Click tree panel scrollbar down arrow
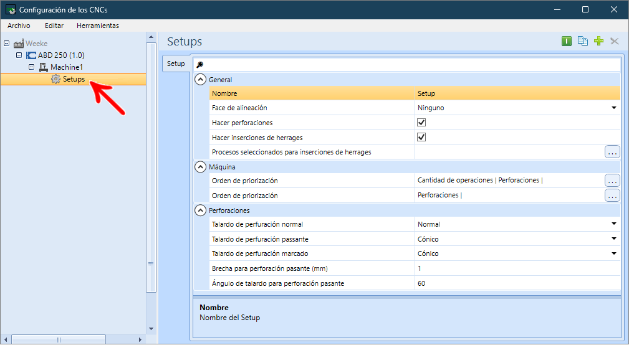Image resolution: width=629 pixels, height=345 pixels. 151,329
